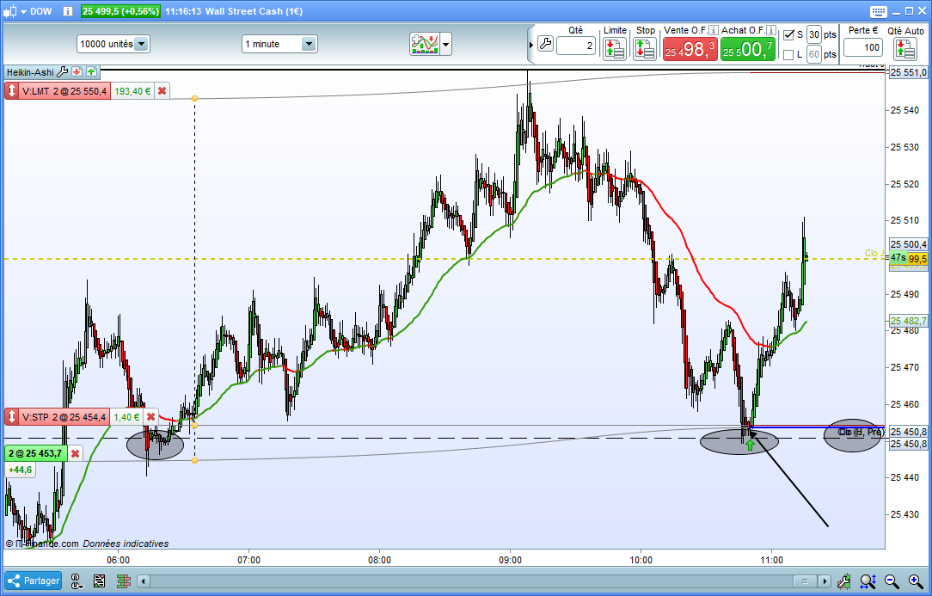932x596 pixels.
Task: Click the Partager share button
Action: click(x=34, y=581)
